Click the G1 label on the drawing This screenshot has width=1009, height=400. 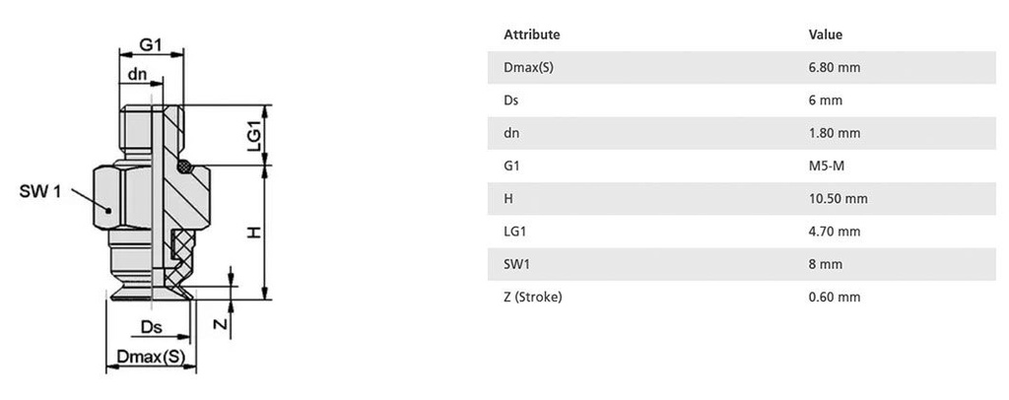[150, 45]
